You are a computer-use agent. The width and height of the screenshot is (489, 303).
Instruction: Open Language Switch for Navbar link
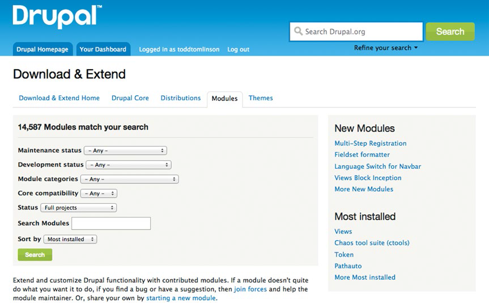[x=378, y=167]
